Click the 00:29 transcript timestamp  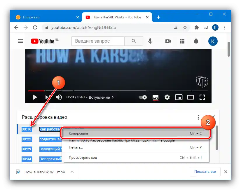(27, 149)
